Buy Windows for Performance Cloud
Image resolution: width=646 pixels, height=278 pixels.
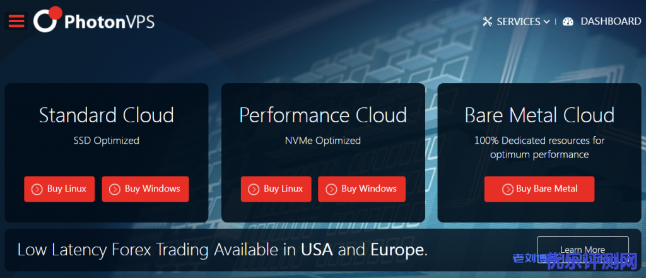point(361,189)
